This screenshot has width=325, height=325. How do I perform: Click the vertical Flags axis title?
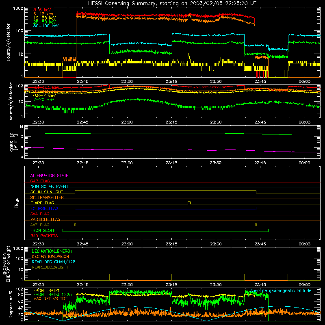(17, 203)
